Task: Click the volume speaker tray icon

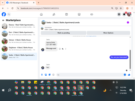Action: [117, 93]
